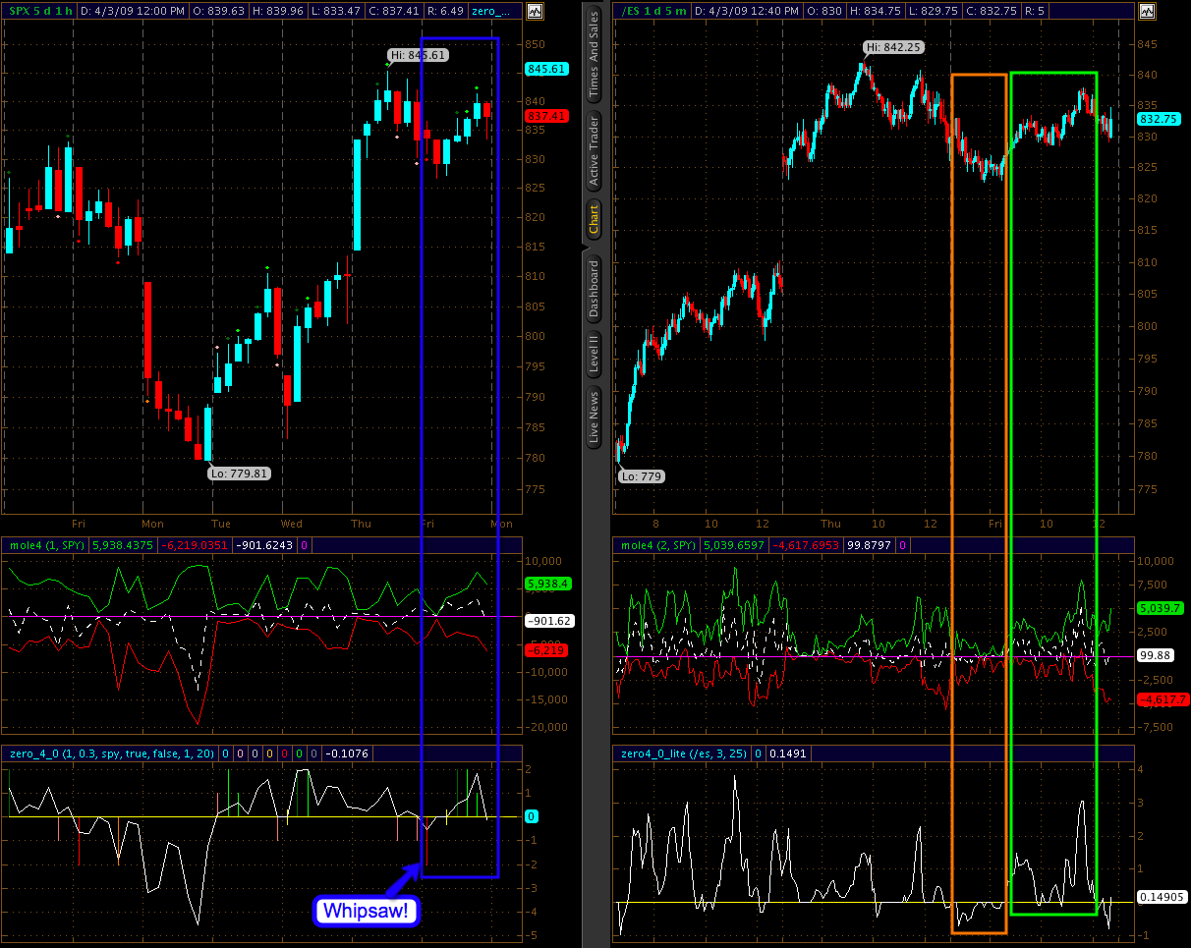1191x948 pixels.
Task: Click the chart settings icon on the /ES chart
Action: pyautogui.click(x=1146, y=11)
